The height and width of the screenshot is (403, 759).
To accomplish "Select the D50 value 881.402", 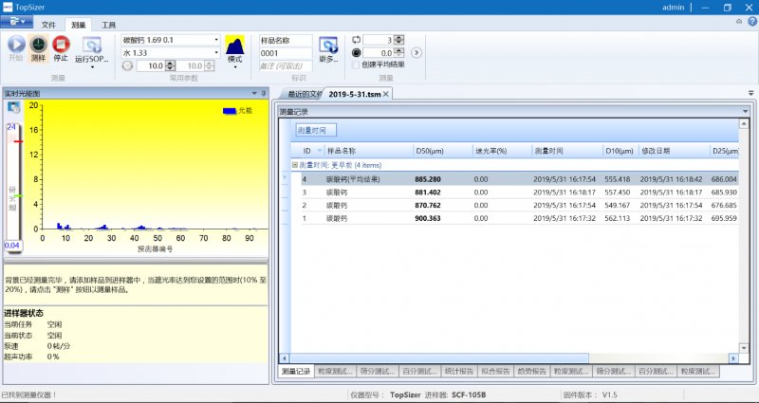I will (428, 192).
